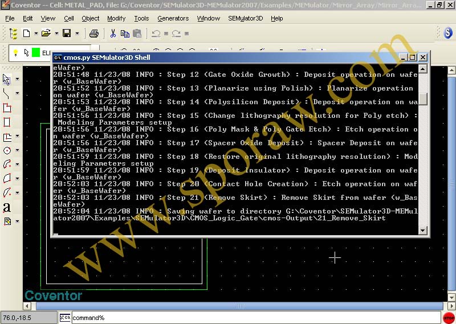Click the green layer color swatch
456x324 pixels.
pyautogui.click(x=36, y=53)
